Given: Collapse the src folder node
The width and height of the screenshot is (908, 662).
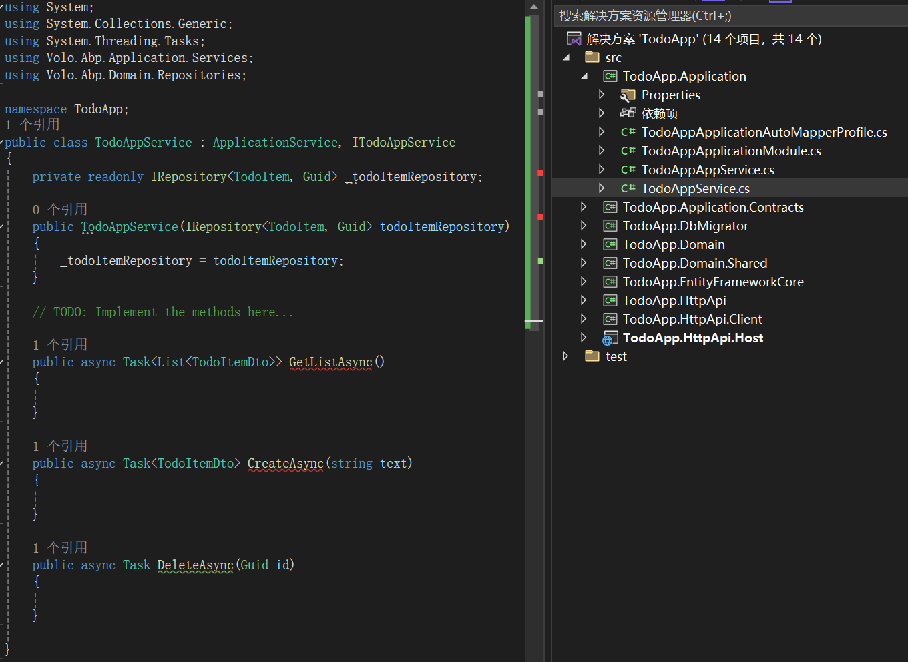Looking at the screenshot, I should tap(566, 58).
